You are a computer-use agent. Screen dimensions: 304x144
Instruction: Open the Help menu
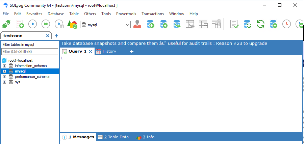194,14
